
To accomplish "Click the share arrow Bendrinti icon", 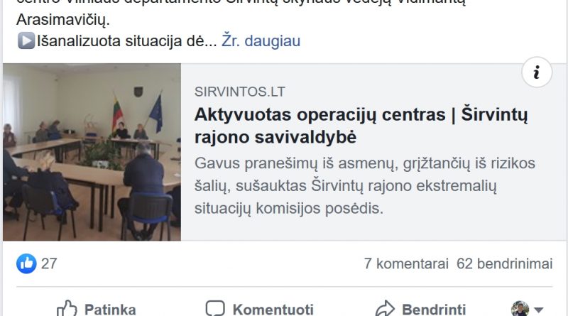I will 385,309.
